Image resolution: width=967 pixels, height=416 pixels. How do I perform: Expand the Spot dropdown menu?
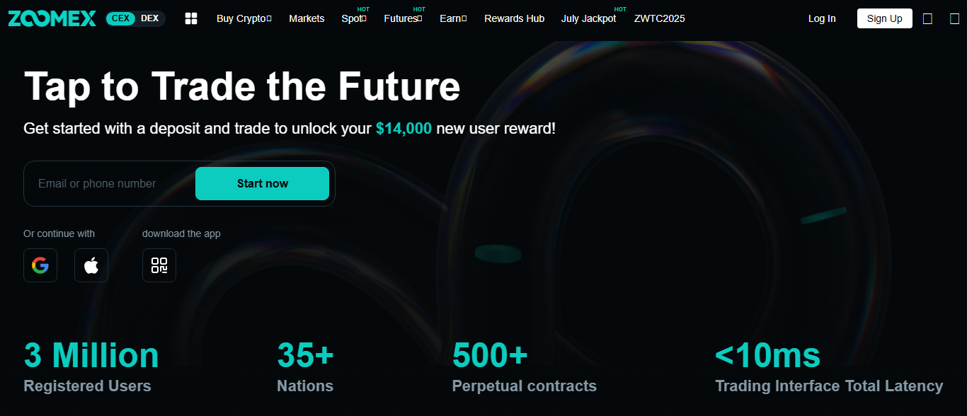click(353, 18)
